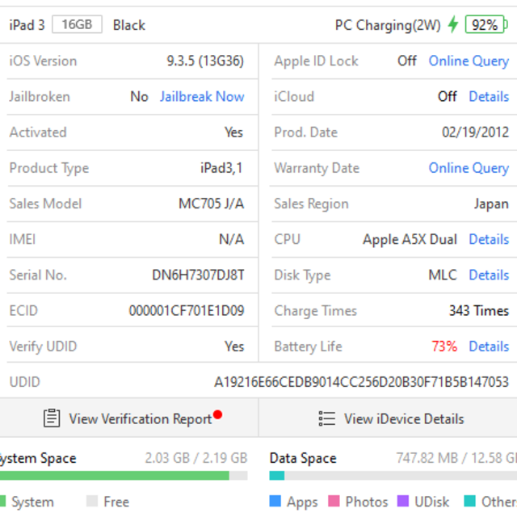Open Disk Type Details link
517x517 pixels.
point(489,275)
